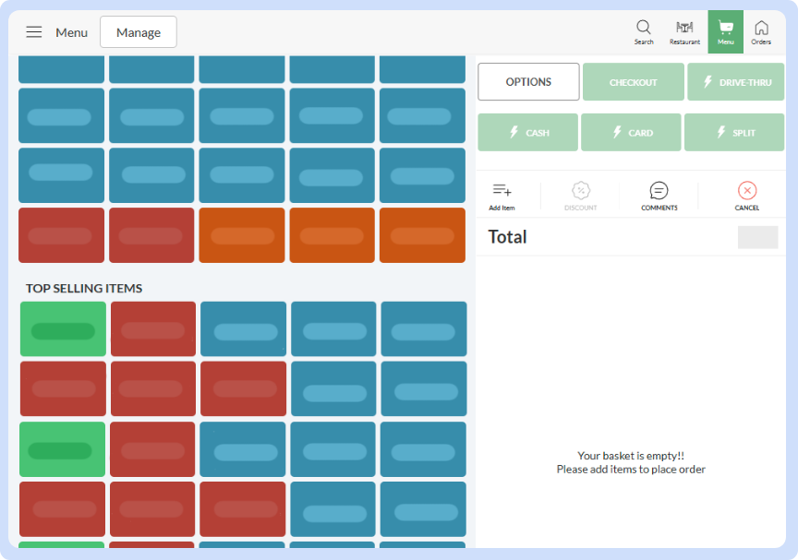The height and width of the screenshot is (560, 798).
Task: Click the Add Item icon
Action: coord(502,191)
